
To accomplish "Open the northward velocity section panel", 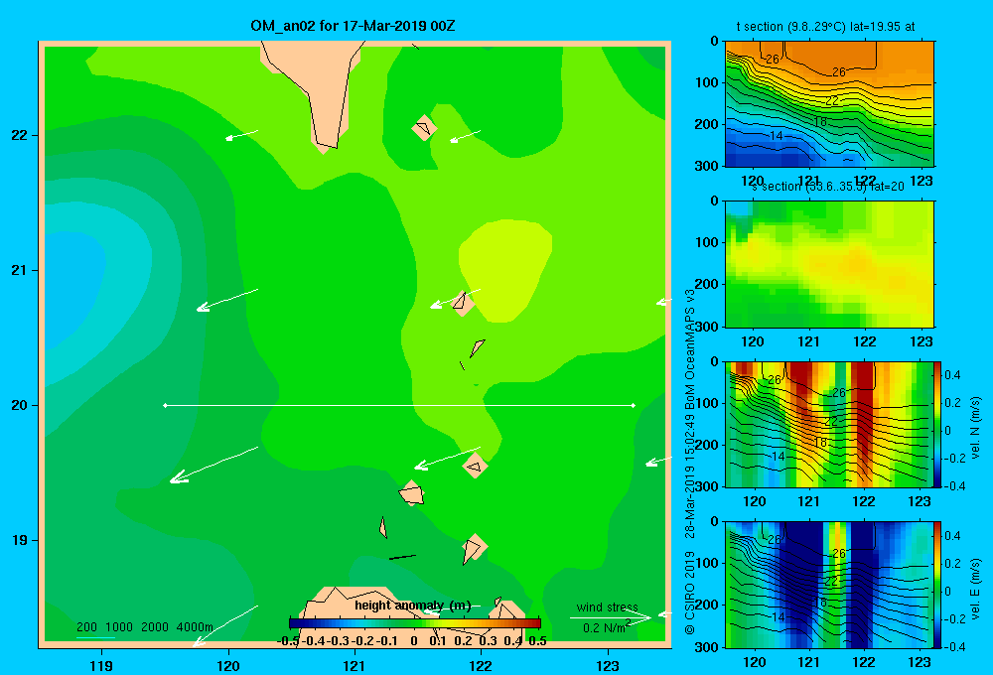I will click(829, 424).
